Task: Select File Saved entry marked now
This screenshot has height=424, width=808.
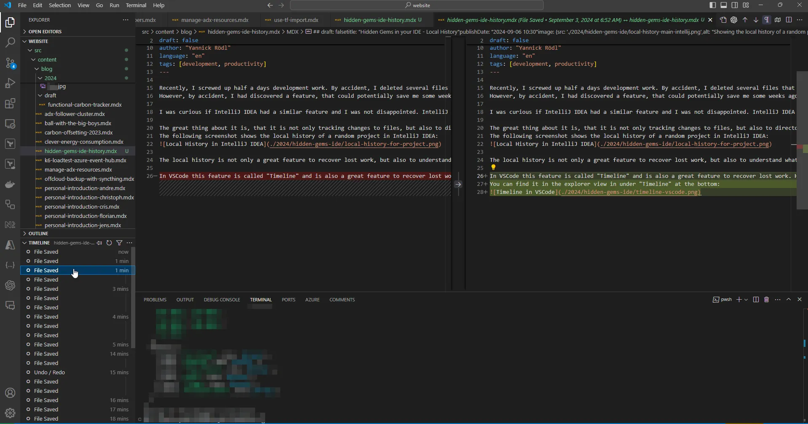Action: [x=78, y=252]
